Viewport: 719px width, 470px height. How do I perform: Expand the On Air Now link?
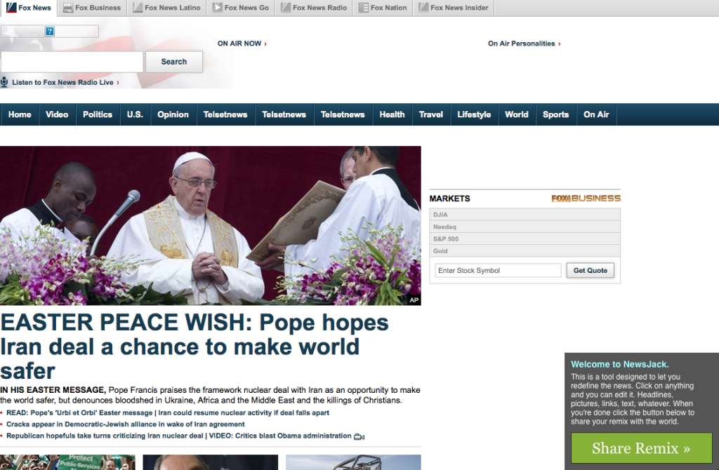pos(242,43)
